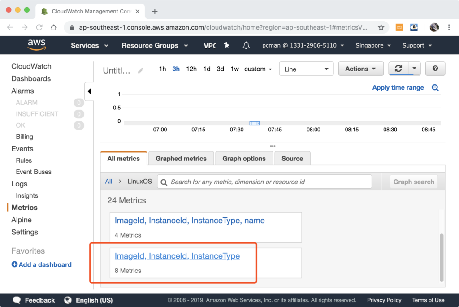Collapse the sidebar with the left arrow
The height and width of the screenshot is (307, 459).
coord(89,91)
